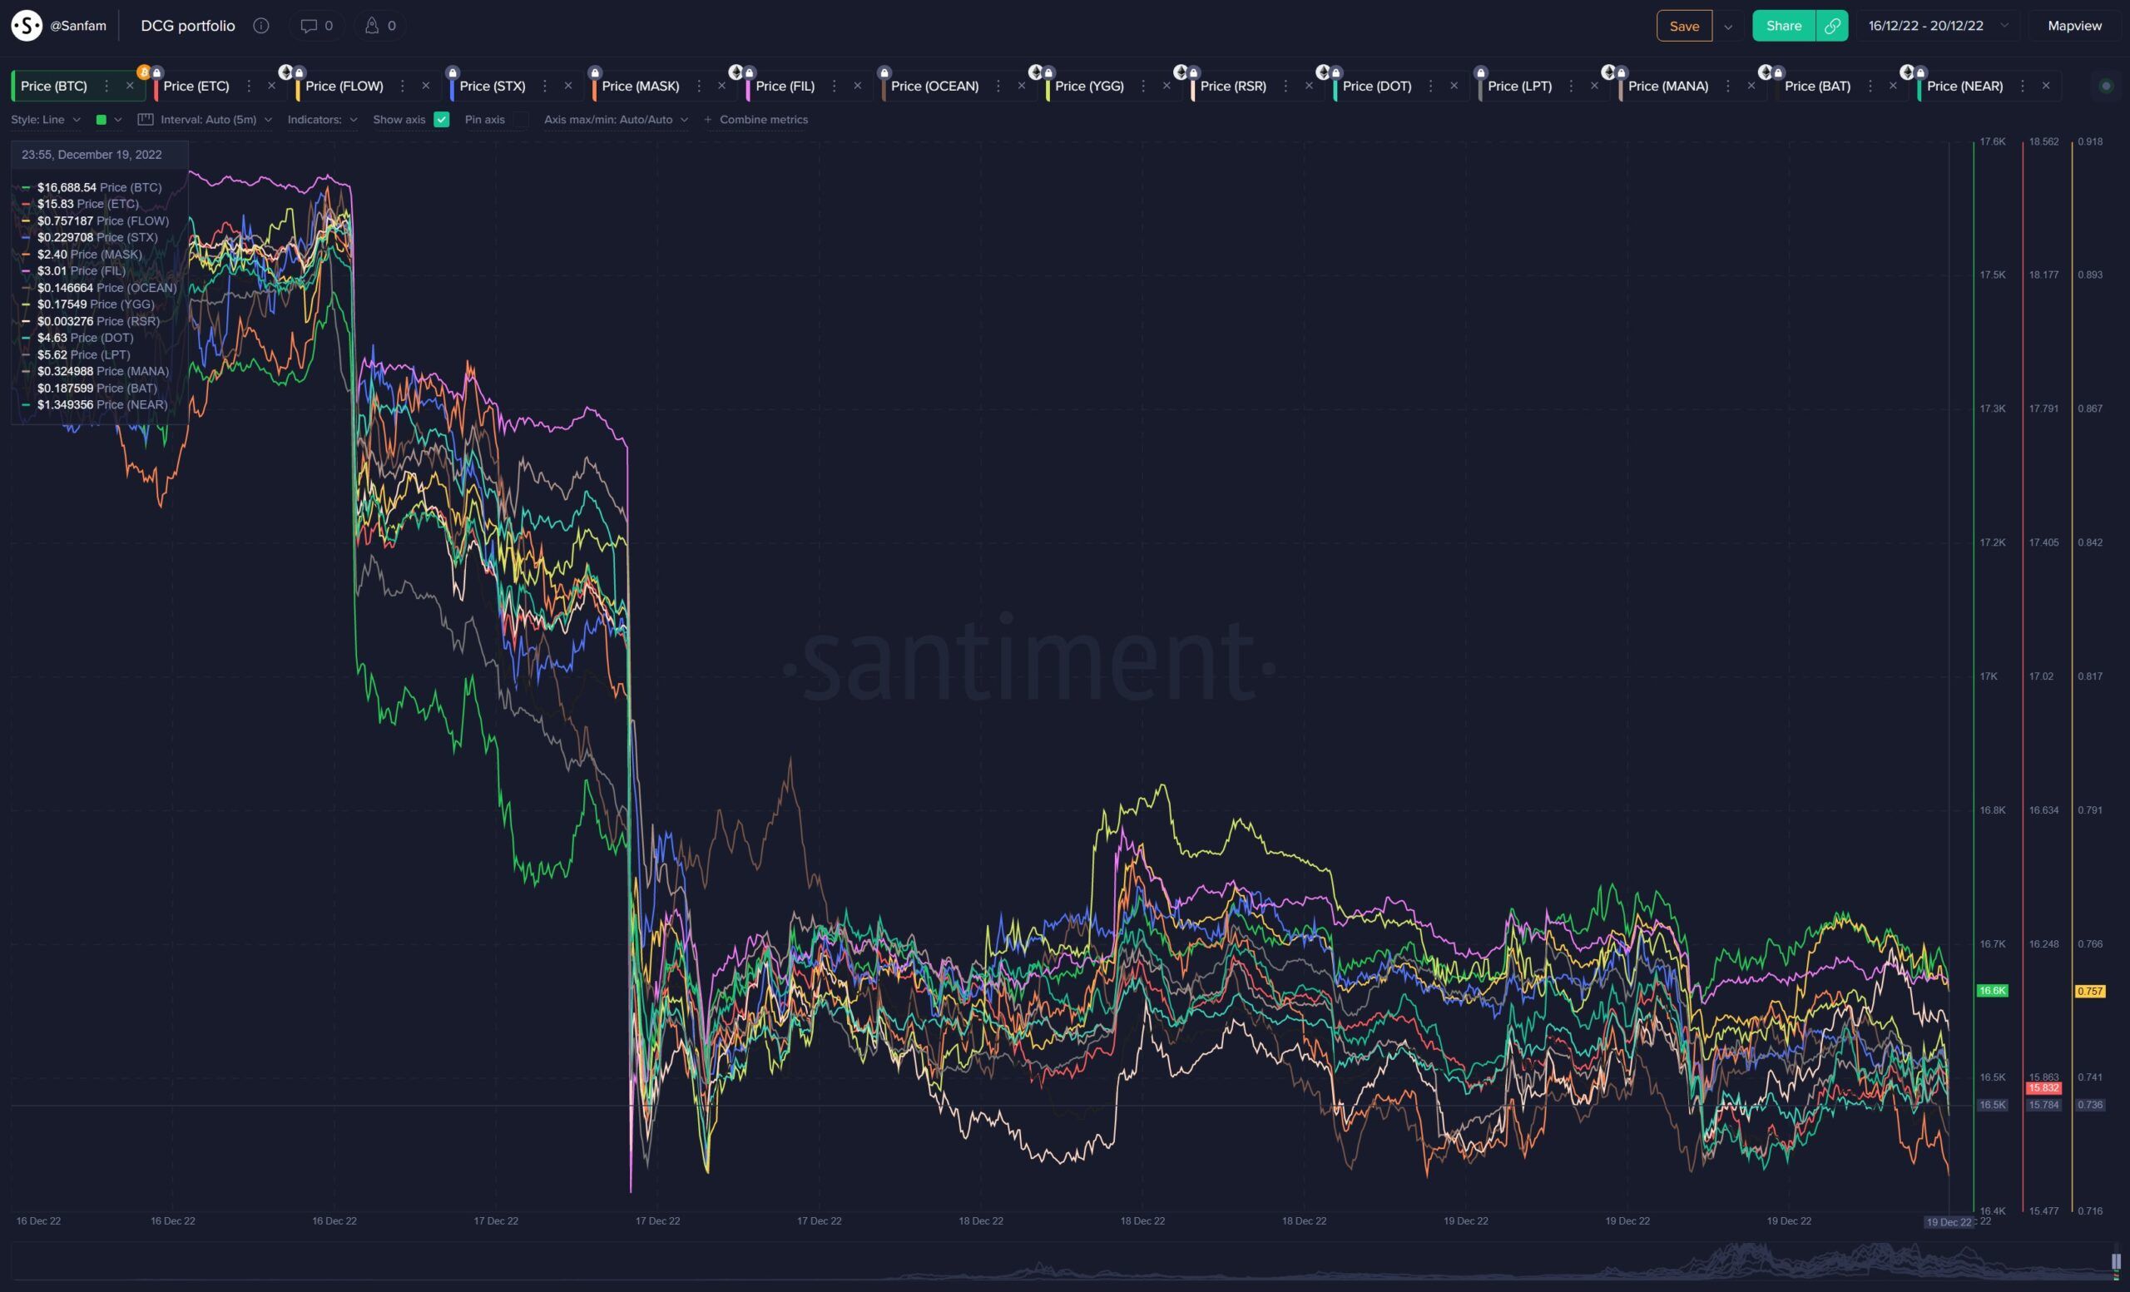Screen dimensions: 2130x1292
Task: Open Price (NEAR) three-dot menu
Action: 2022,86
